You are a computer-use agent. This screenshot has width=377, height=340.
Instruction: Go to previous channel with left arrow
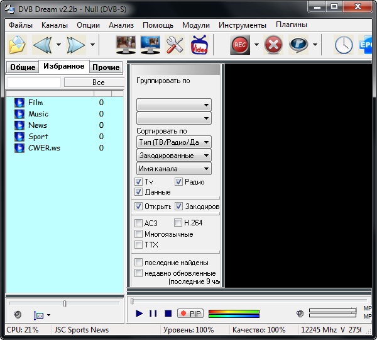(x=42, y=45)
